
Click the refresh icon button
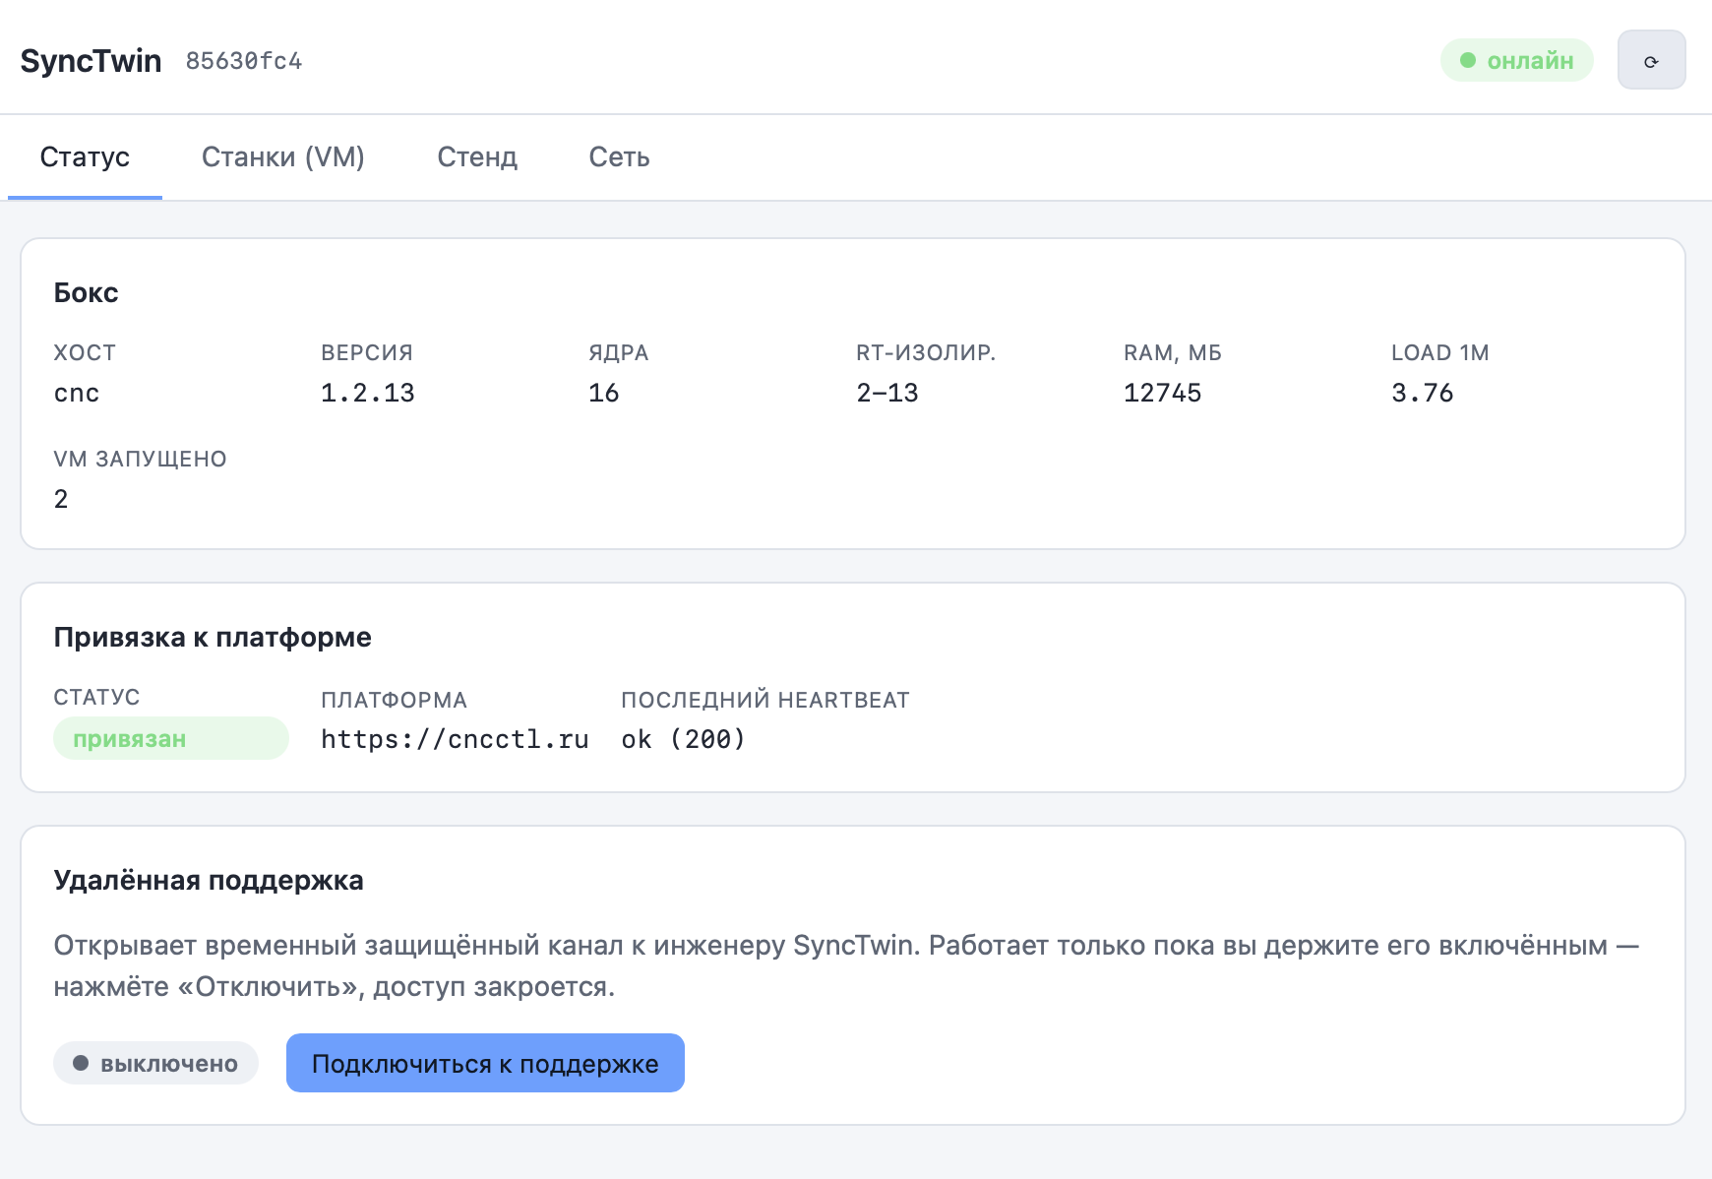[x=1651, y=60]
